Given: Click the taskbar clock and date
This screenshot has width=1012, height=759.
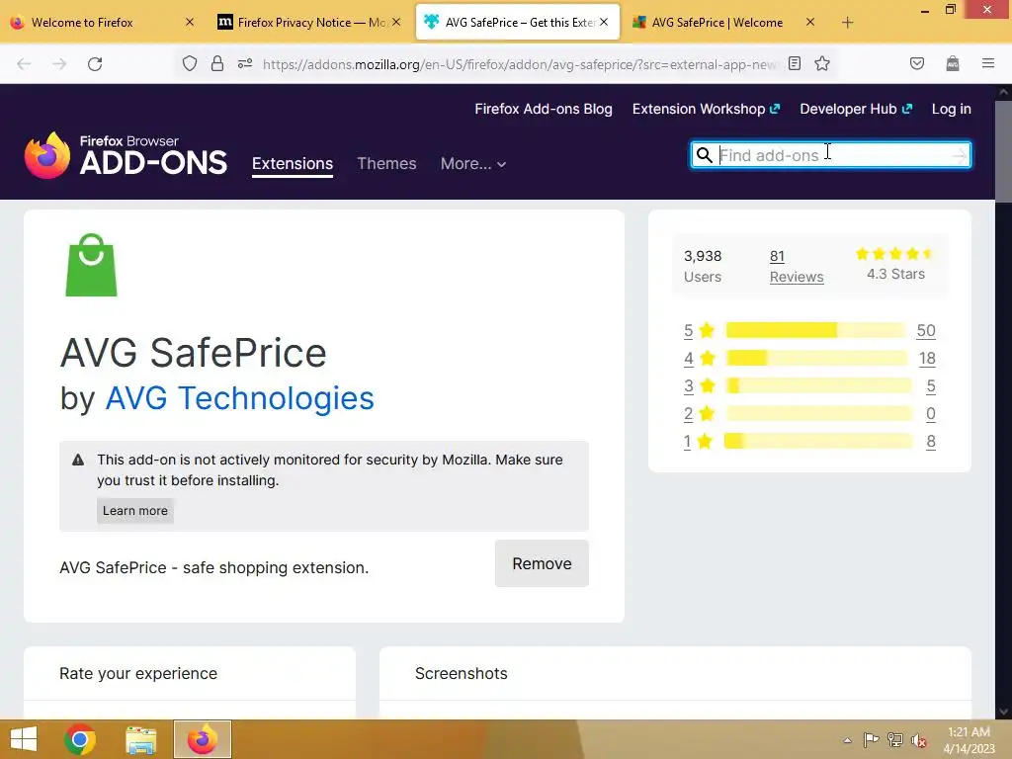Looking at the screenshot, I should [x=969, y=740].
